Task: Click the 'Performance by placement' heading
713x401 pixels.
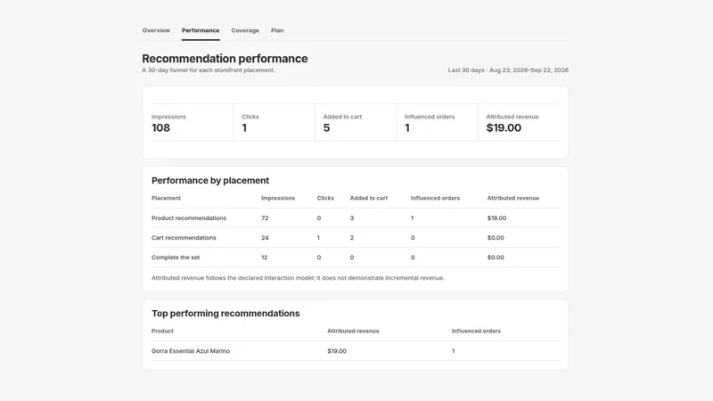Action: (210, 181)
